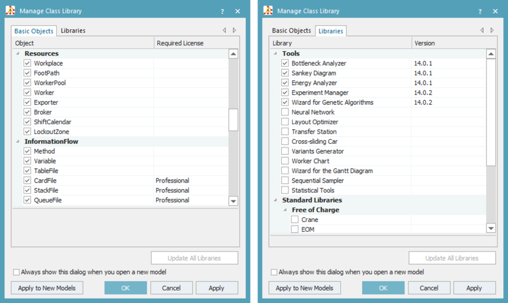Click the scroll up arrow of the Object list
Image resolution: width=508 pixels, height=303 pixels.
pyautogui.click(x=233, y=54)
